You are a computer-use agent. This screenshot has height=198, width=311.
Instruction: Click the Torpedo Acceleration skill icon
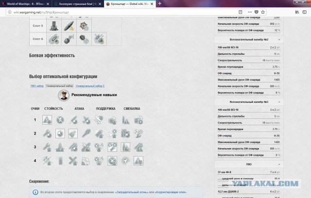(x=86, y=133)
